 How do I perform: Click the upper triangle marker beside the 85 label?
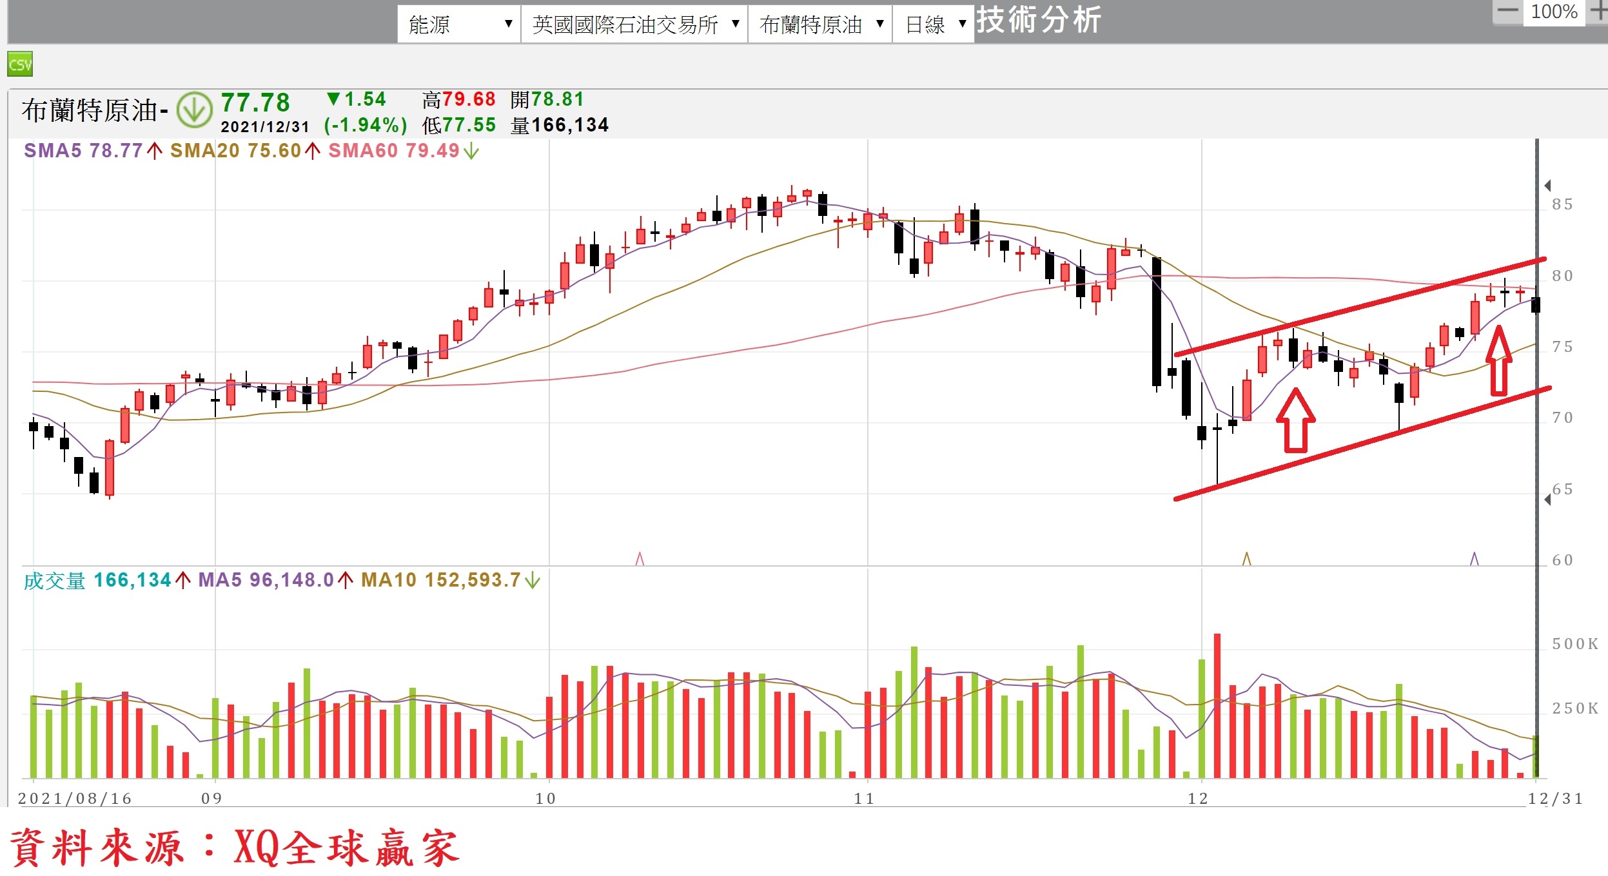[1547, 186]
